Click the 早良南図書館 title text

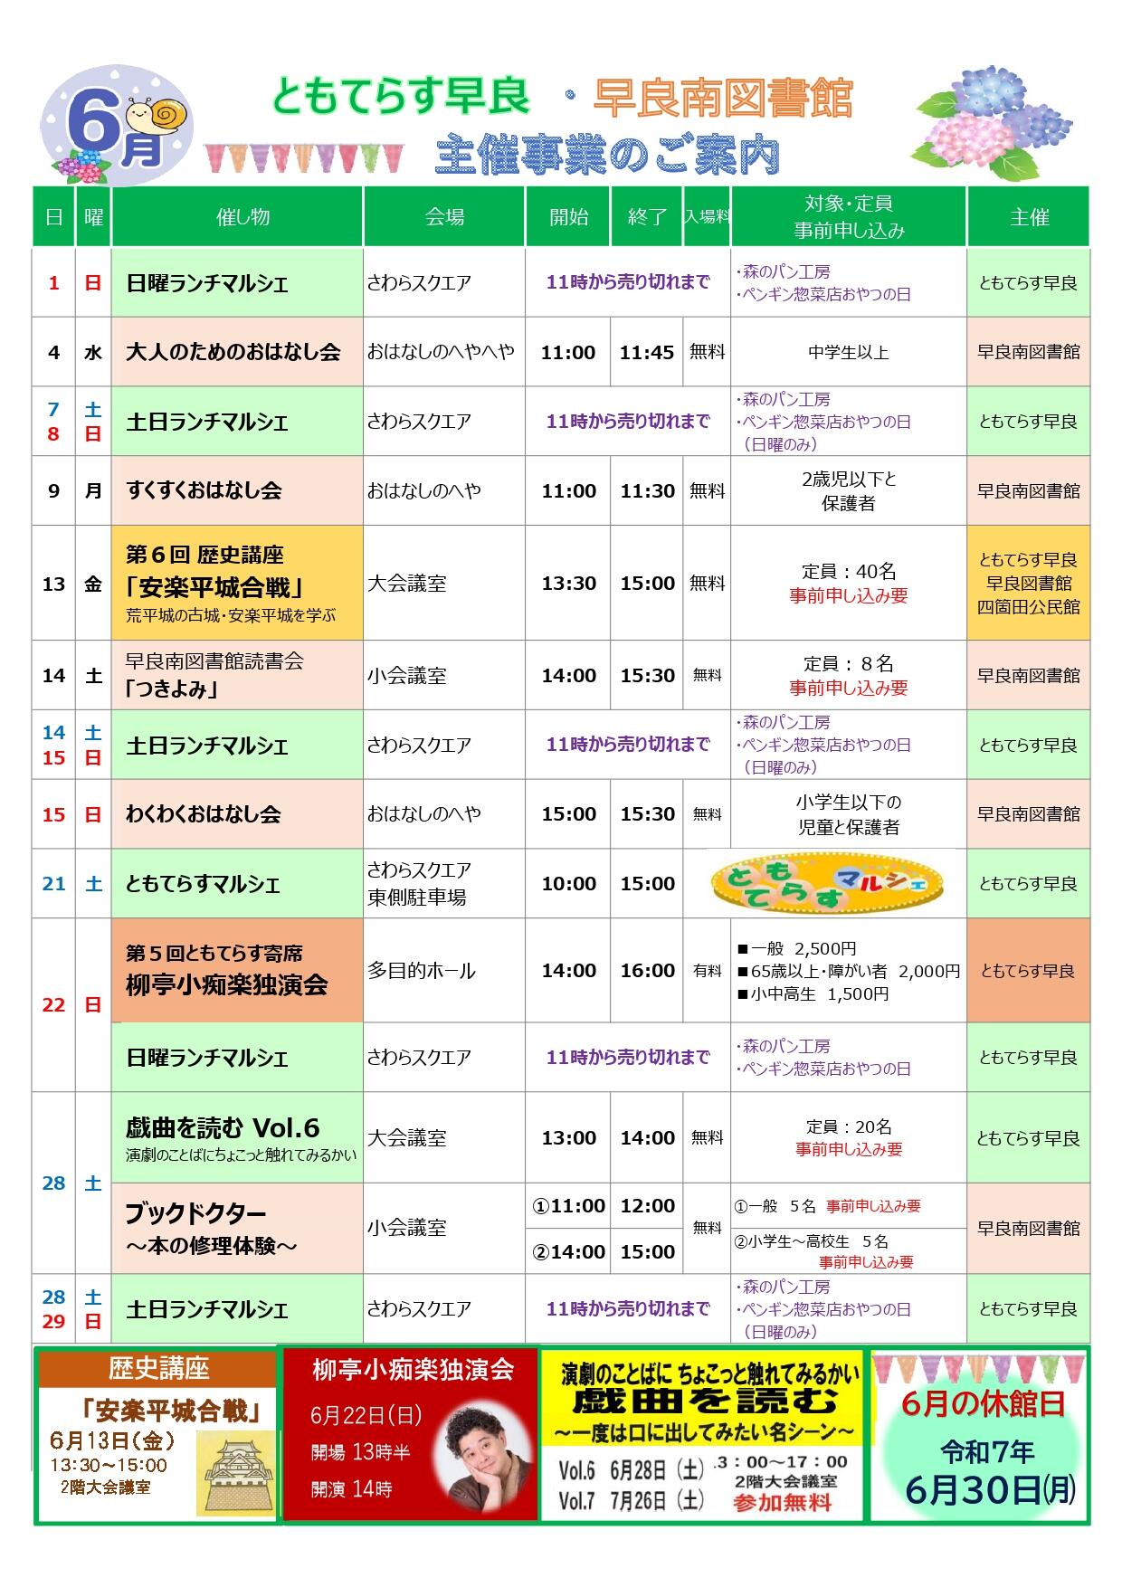point(723,97)
